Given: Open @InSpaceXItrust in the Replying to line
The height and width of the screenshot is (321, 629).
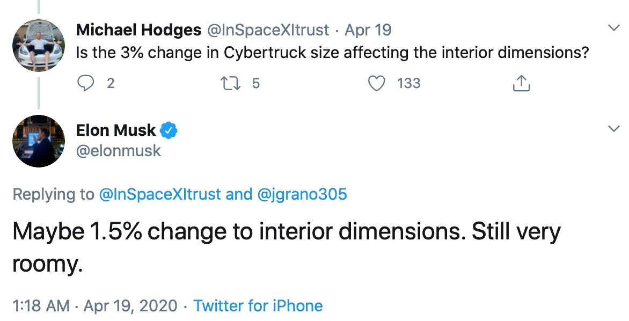Looking at the screenshot, I should tap(160, 194).
